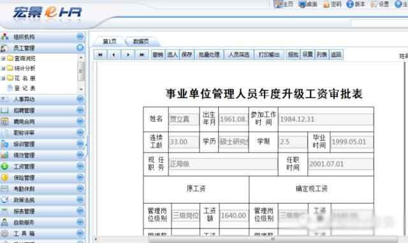
Task: Click the 打印输出 print output button
Action: (x=269, y=55)
